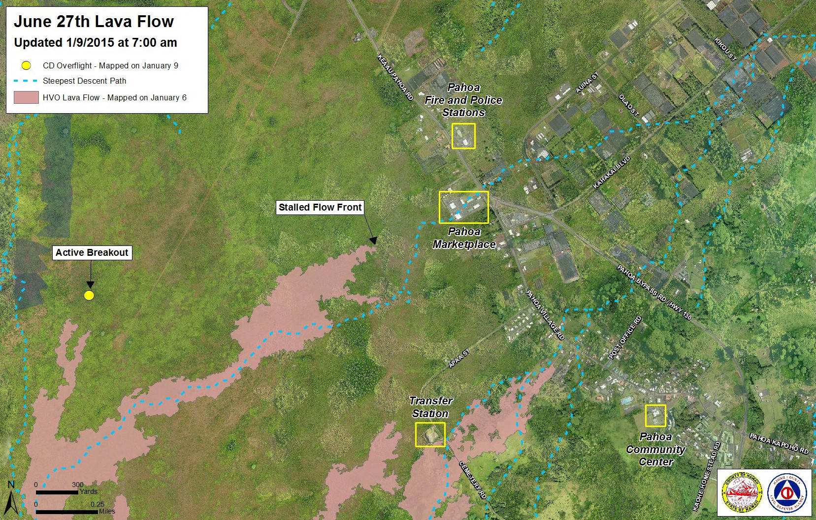Click the 'PAHOA KAPOHO RD' road label
The width and height of the screenshot is (816, 520).
779,443
